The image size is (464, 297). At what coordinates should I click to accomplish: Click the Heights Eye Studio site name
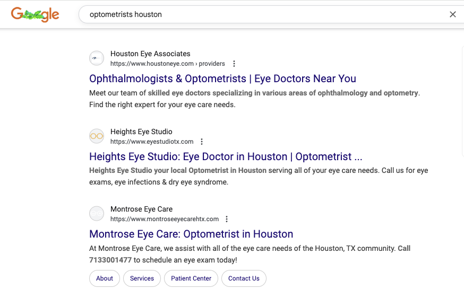pyautogui.click(x=141, y=132)
